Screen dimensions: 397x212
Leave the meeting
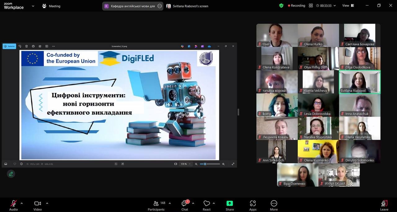coord(384,205)
